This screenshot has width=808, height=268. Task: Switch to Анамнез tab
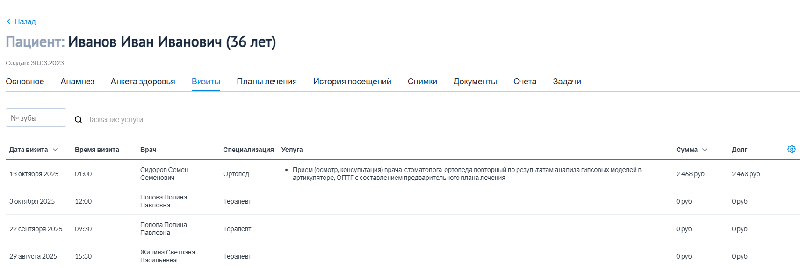(77, 82)
